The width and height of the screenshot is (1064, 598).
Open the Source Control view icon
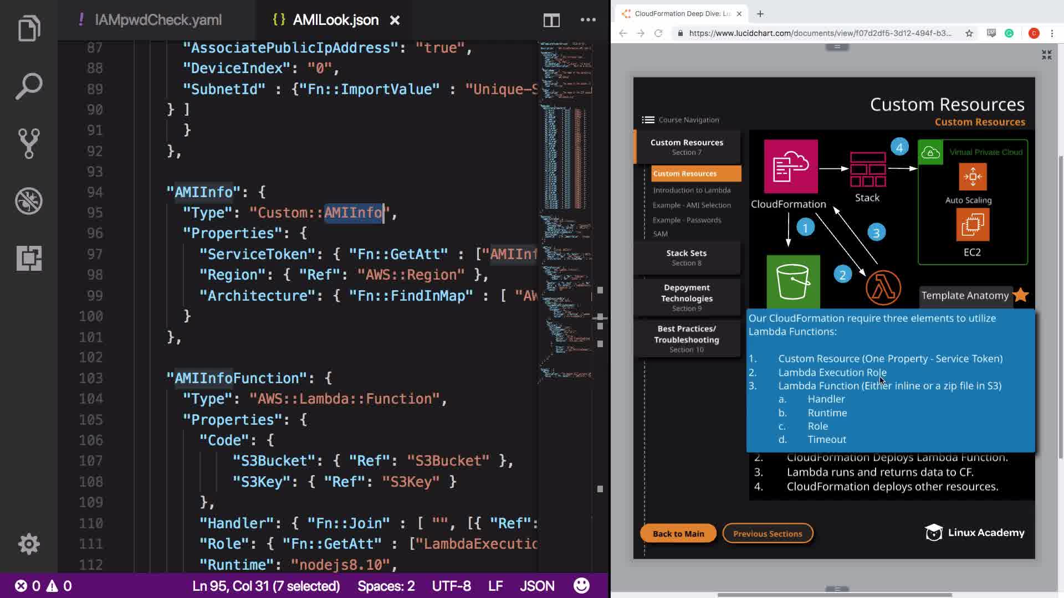tap(29, 143)
